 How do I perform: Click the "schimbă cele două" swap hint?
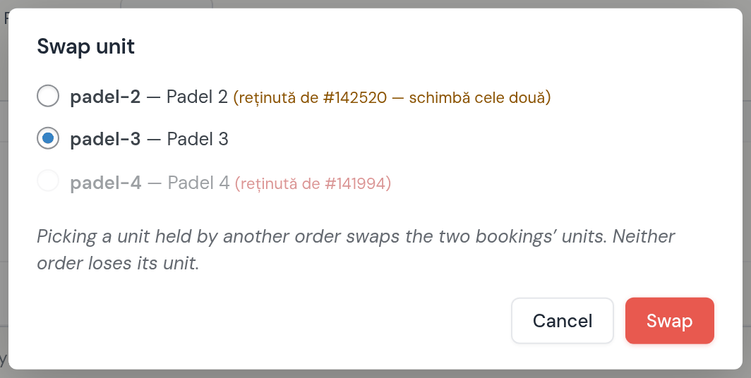(476, 97)
